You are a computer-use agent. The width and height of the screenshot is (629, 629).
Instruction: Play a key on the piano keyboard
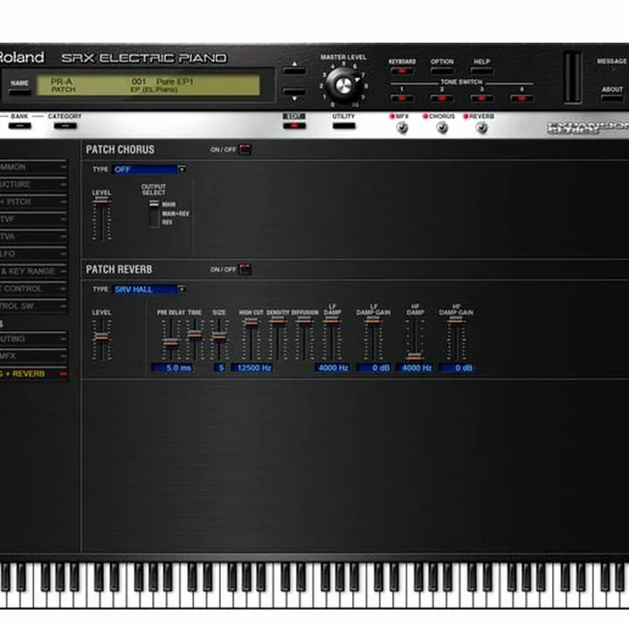[314, 584]
